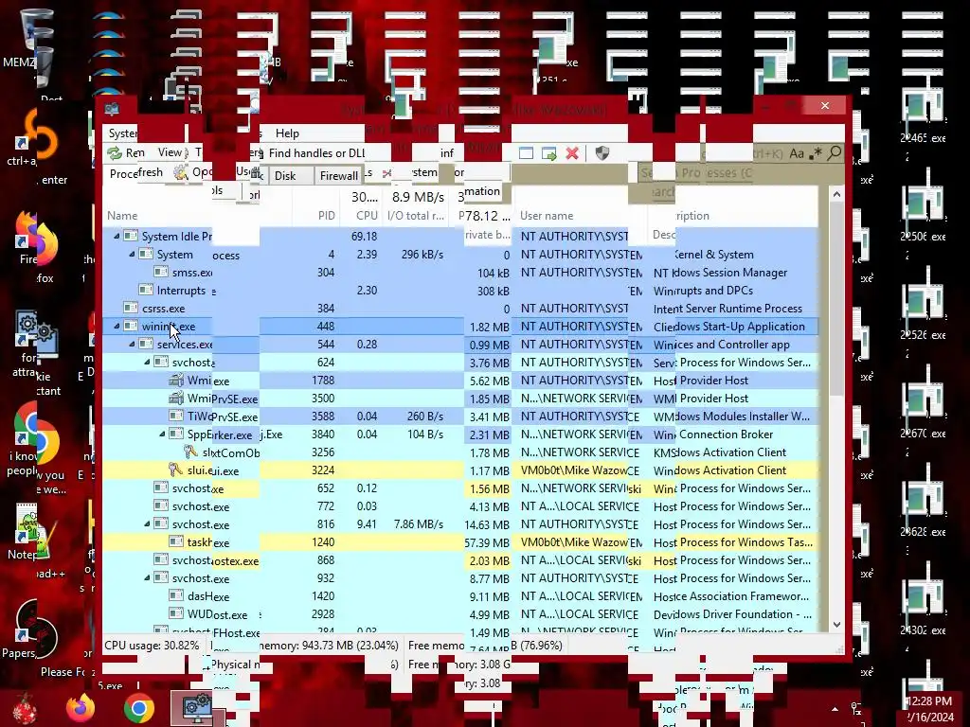Click the WUDFHost.exe process icon
This screenshot has height=727, width=970.
click(x=176, y=613)
